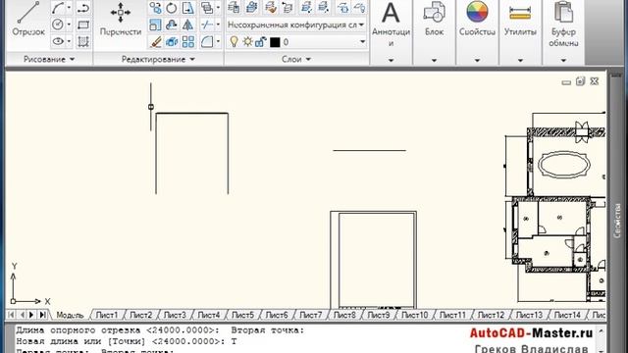Click the fifth icon in Слои top row

(x=306, y=7)
